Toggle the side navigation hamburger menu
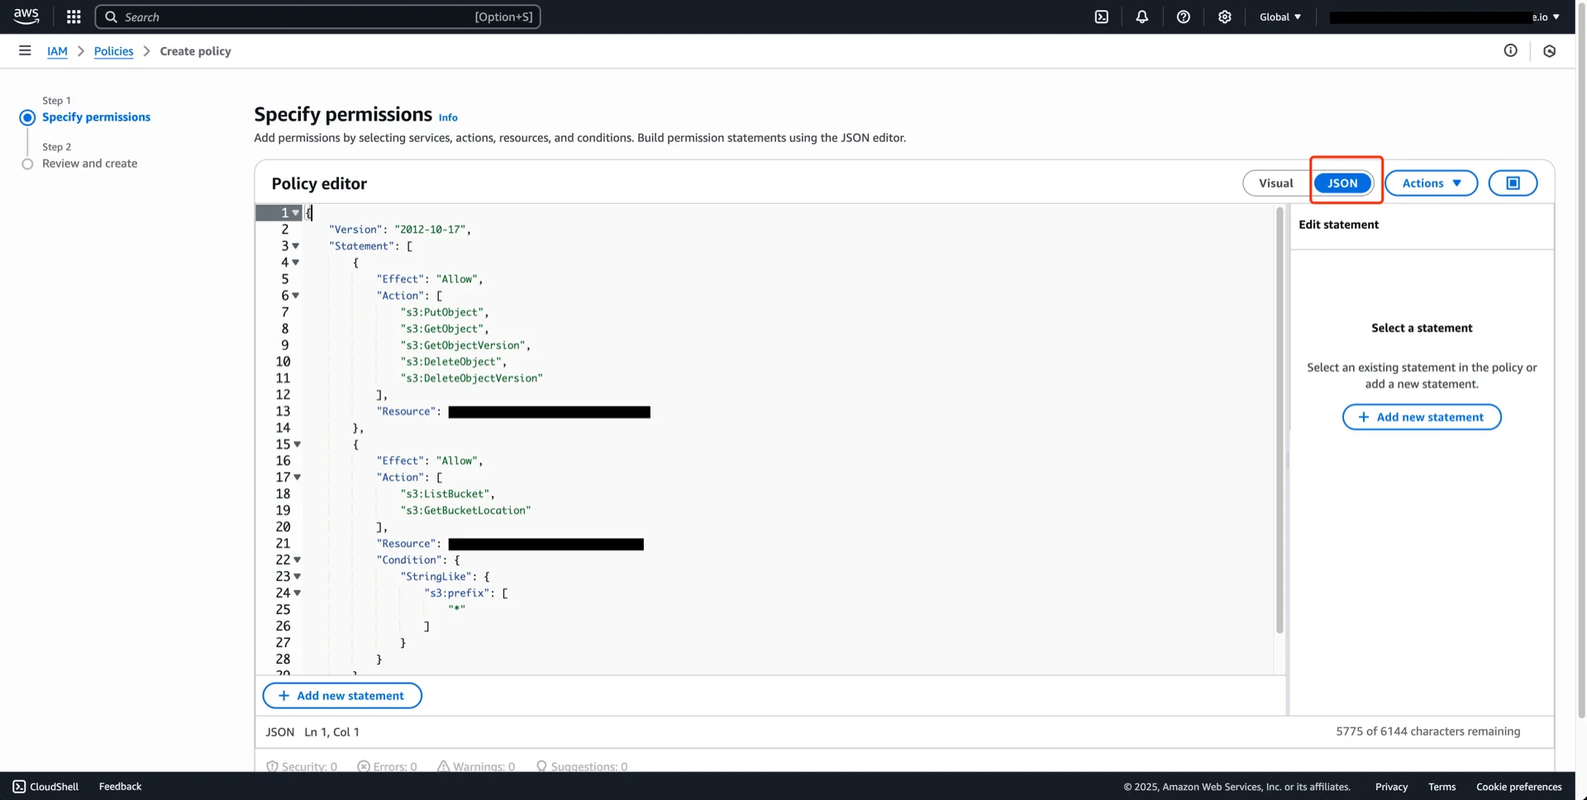This screenshot has height=800, width=1587. pyautogui.click(x=25, y=50)
